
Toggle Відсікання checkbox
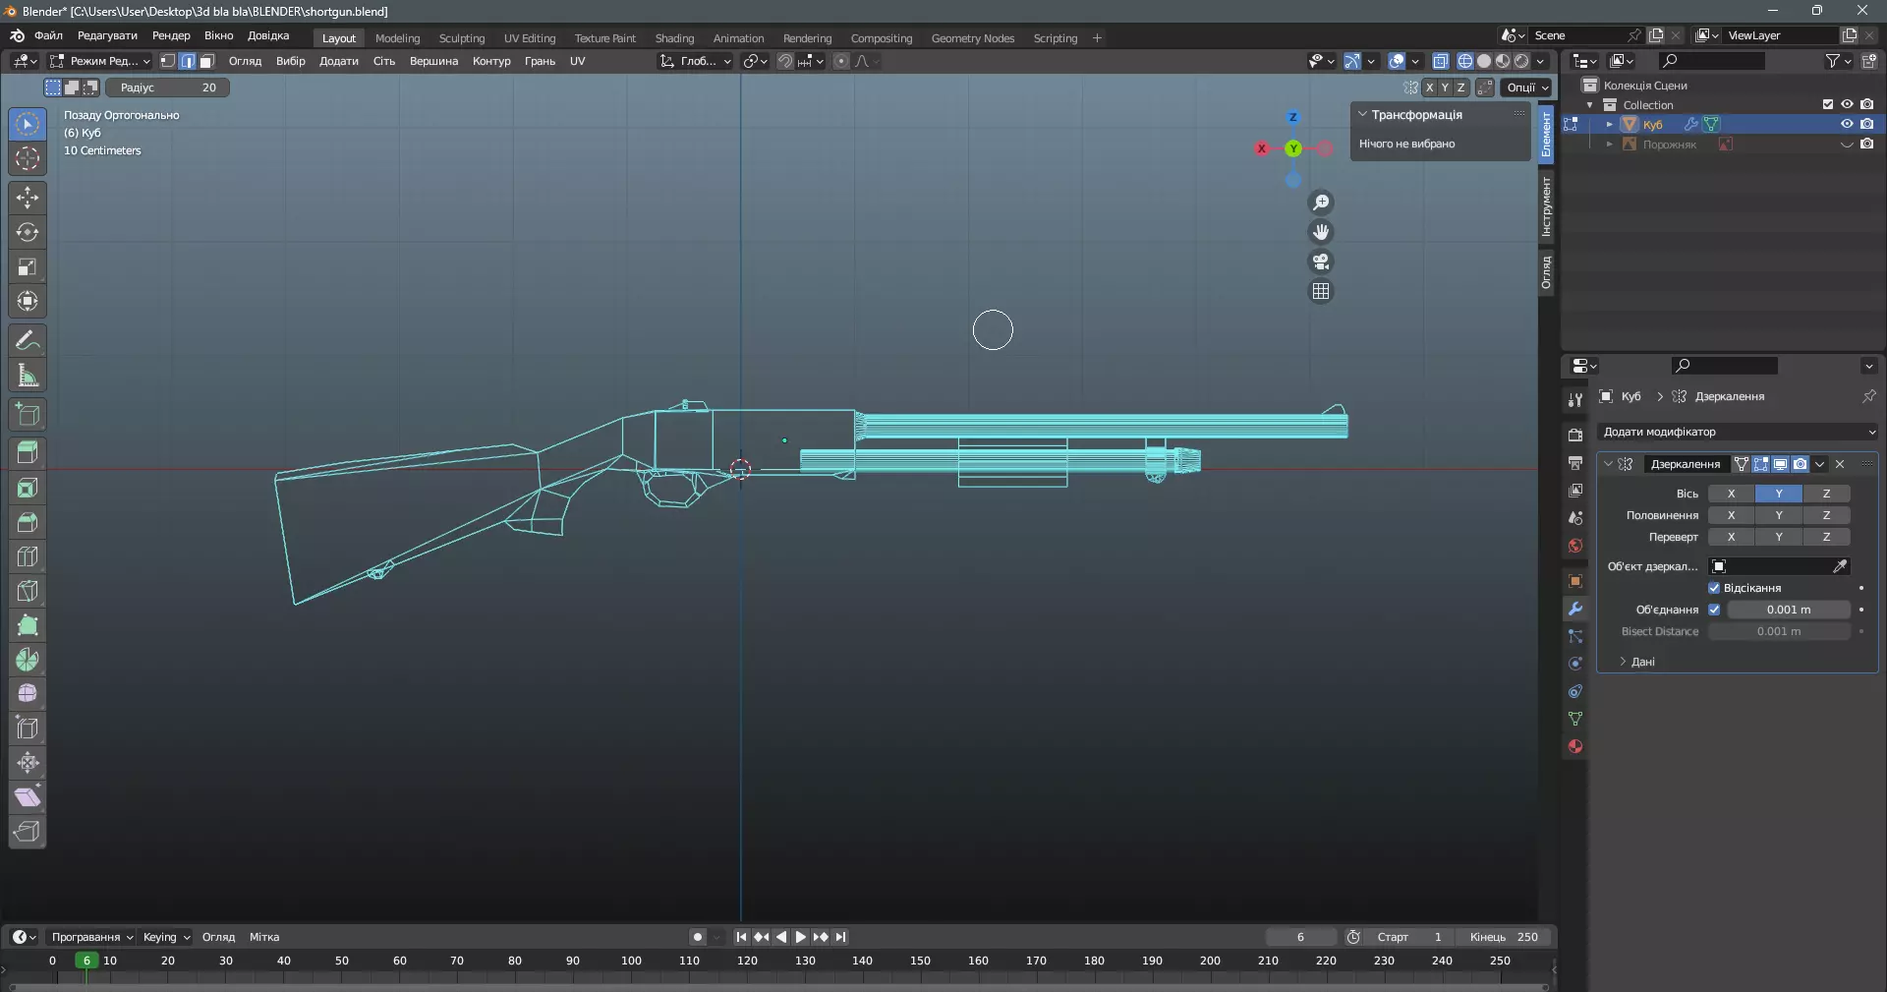click(1714, 588)
